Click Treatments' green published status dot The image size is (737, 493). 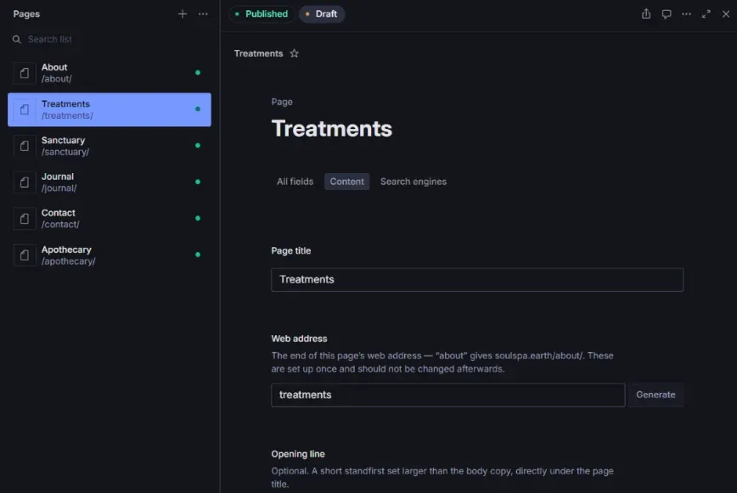click(x=198, y=109)
